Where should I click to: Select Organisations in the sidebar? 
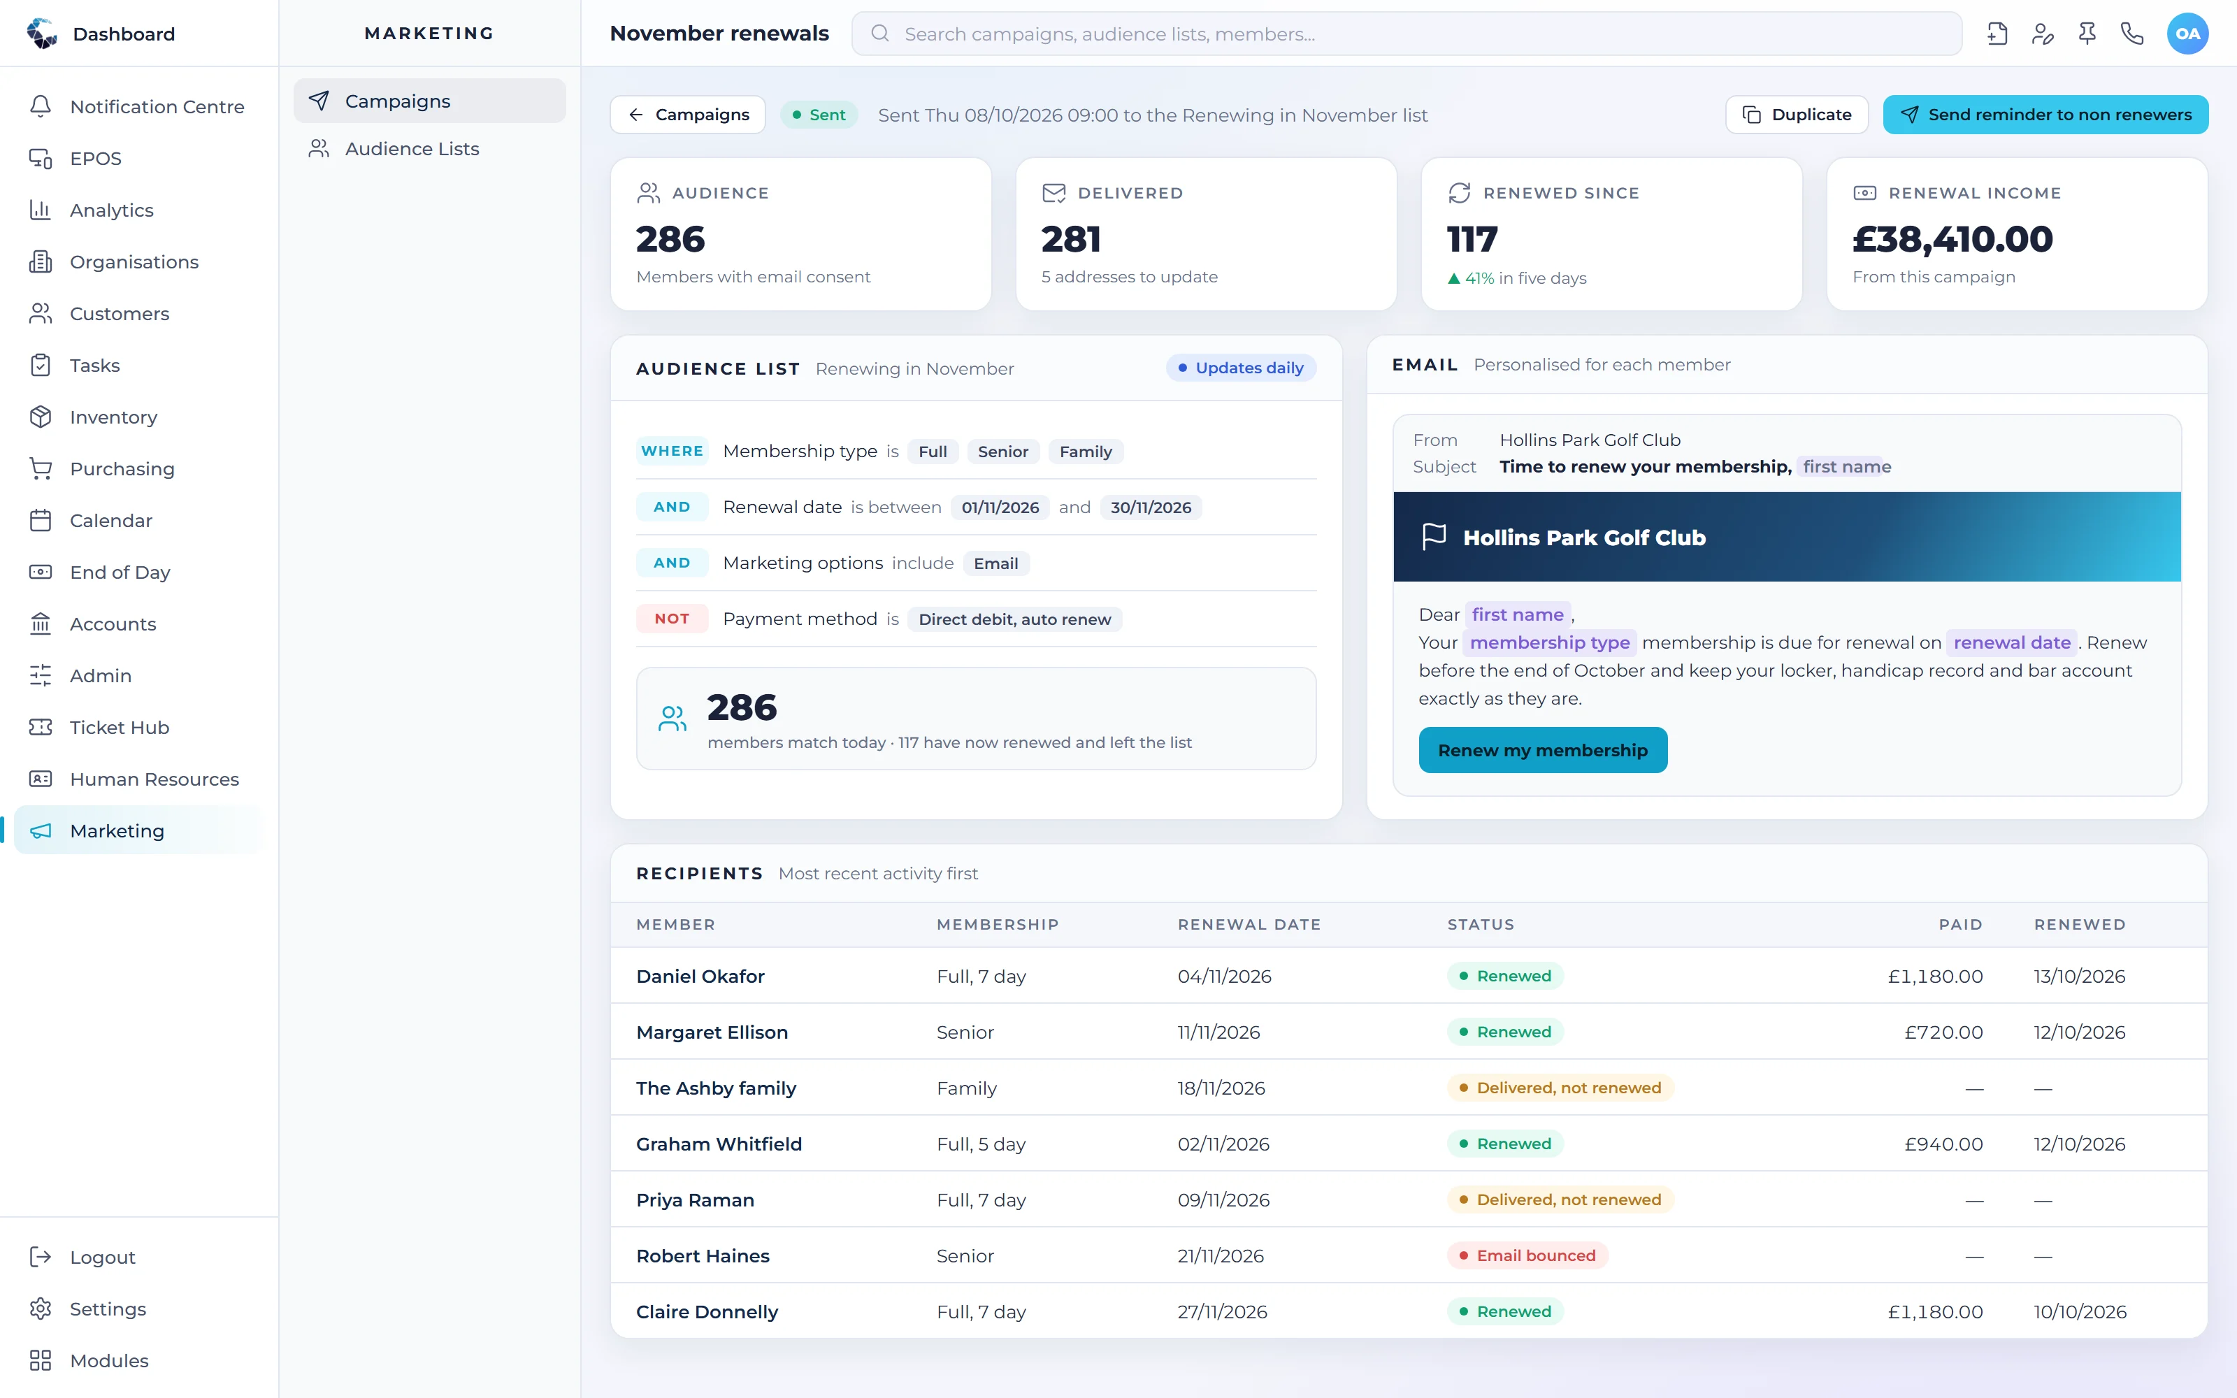(138, 261)
